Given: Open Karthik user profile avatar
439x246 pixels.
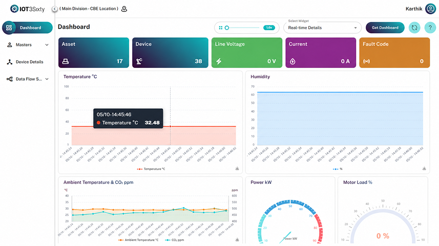Looking at the screenshot, I should tap(430, 9).
